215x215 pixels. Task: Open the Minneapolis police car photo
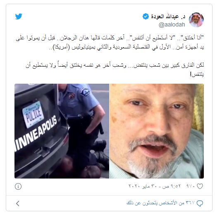pos(62,131)
